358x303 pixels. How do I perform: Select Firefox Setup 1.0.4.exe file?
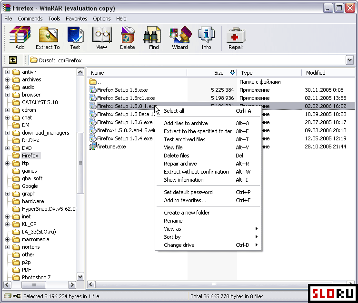125,138
